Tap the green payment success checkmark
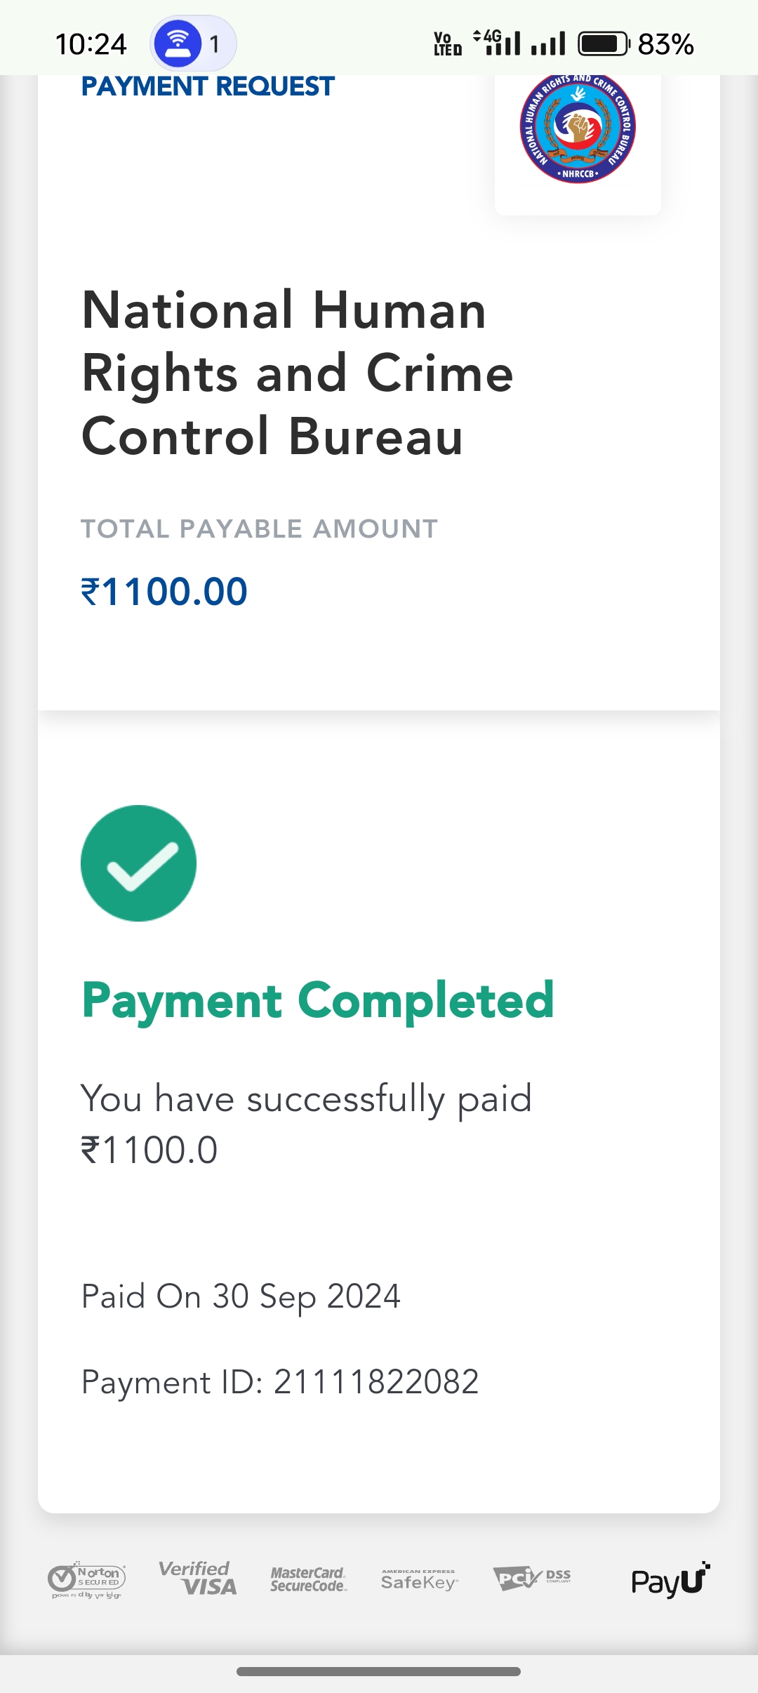This screenshot has height=1693, width=758. click(x=138, y=863)
